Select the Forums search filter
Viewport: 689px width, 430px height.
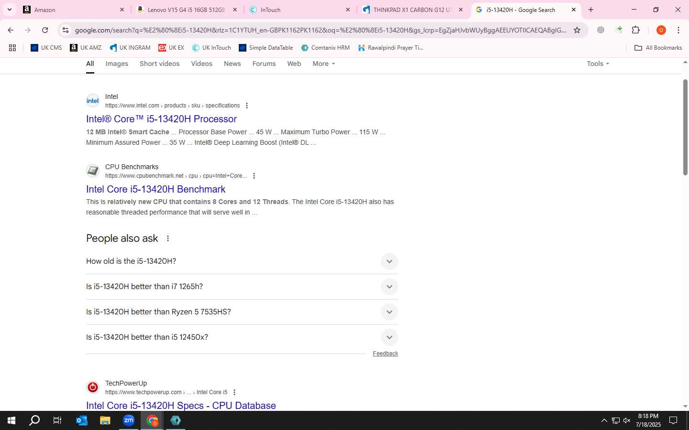[264, 64]
